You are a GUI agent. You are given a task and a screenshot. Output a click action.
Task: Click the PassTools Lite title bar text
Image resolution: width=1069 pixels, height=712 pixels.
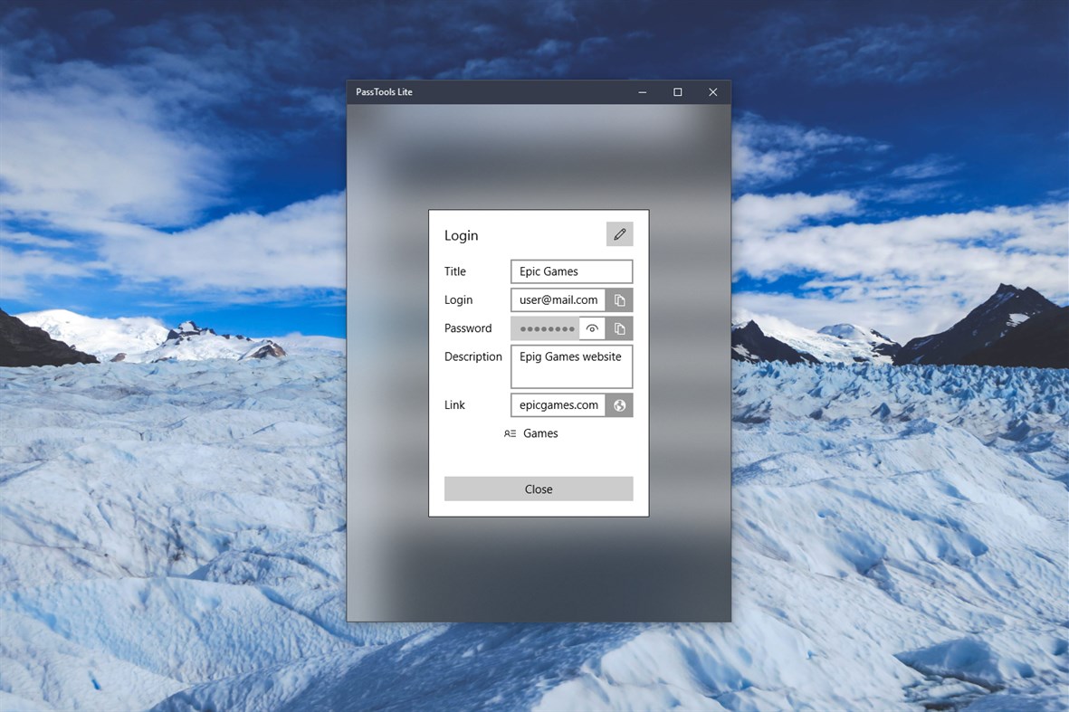point(384,91)
